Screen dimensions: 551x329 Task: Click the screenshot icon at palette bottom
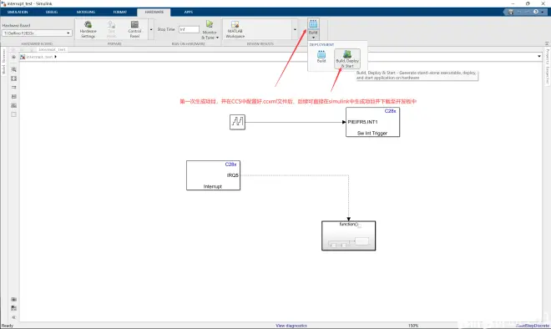13,300
